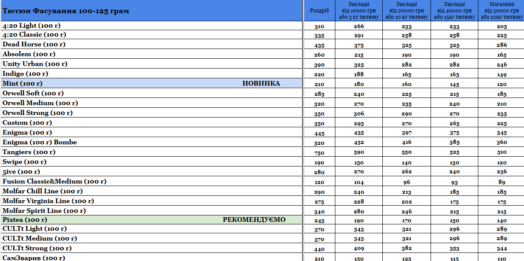Select the 'Orwell Strong (100 г)' row name

tap(38, 113)
